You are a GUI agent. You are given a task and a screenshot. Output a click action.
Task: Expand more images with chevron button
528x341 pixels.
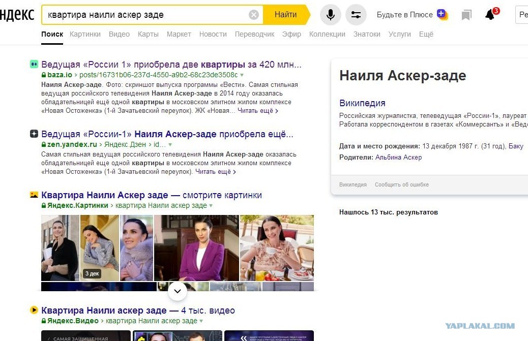(178, 291)
